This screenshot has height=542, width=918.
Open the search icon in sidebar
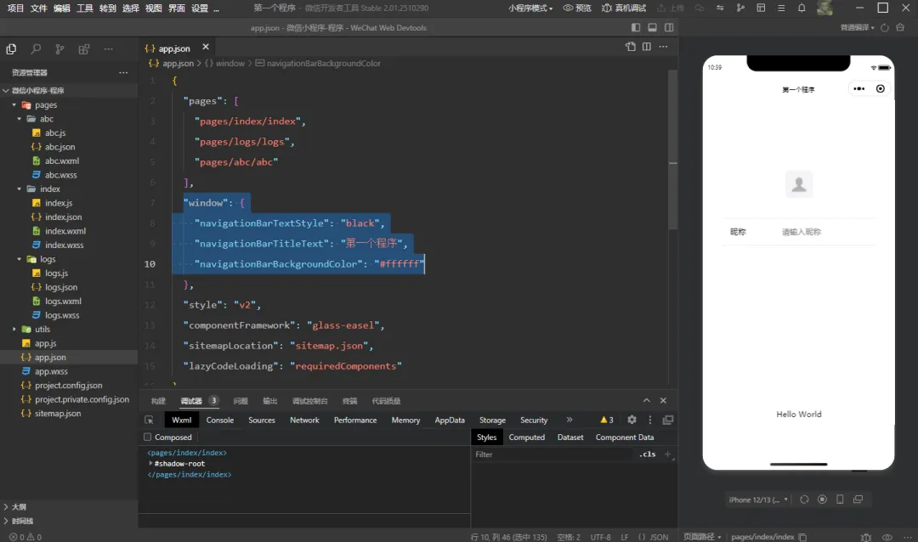(36, 49)
